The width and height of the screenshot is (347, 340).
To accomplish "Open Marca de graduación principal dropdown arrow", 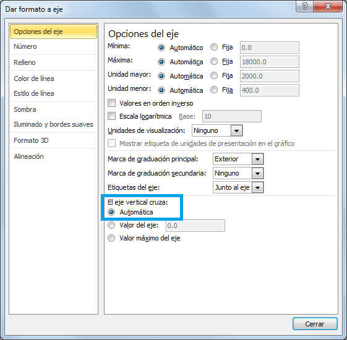I will 257,159.
